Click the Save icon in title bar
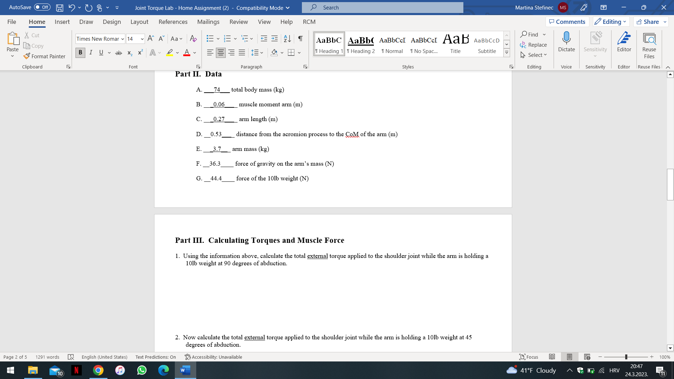 (x=60, y=7)
